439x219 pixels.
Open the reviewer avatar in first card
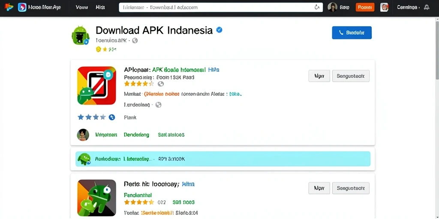point(83,135)
